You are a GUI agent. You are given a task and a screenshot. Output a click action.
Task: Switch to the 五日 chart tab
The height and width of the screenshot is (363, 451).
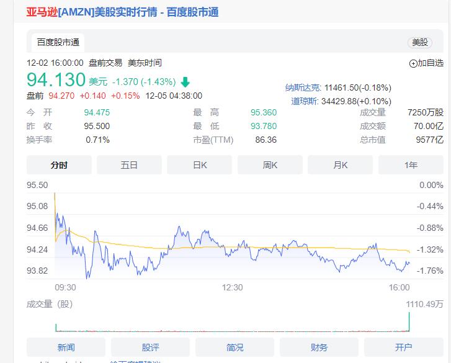tap(129, 165)
